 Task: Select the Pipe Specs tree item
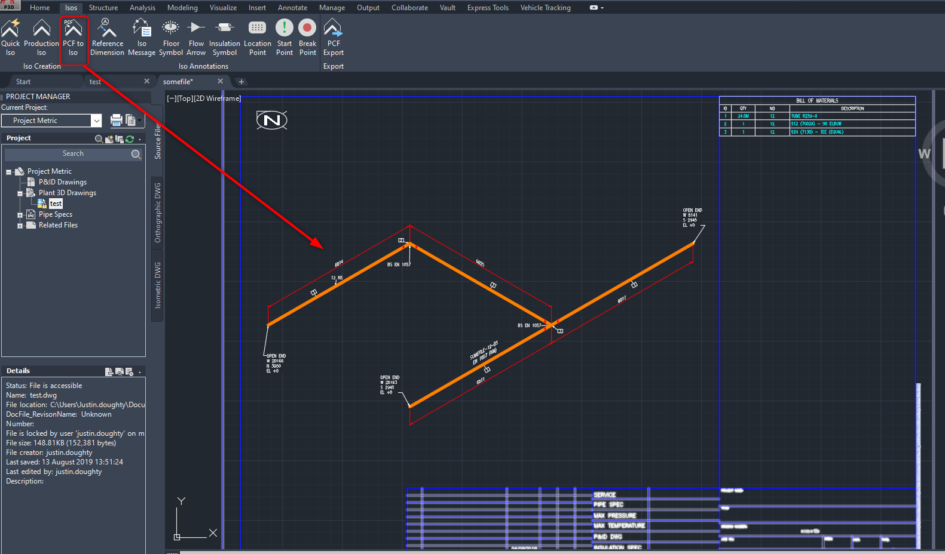pos(56,214)
